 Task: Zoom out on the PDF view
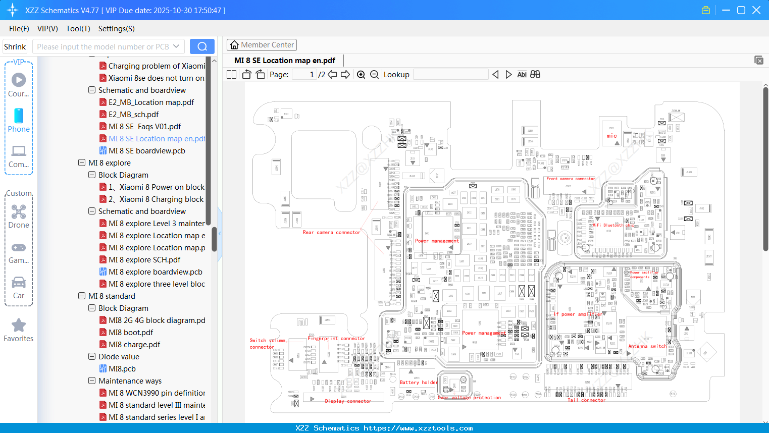(x=374, y=74)
